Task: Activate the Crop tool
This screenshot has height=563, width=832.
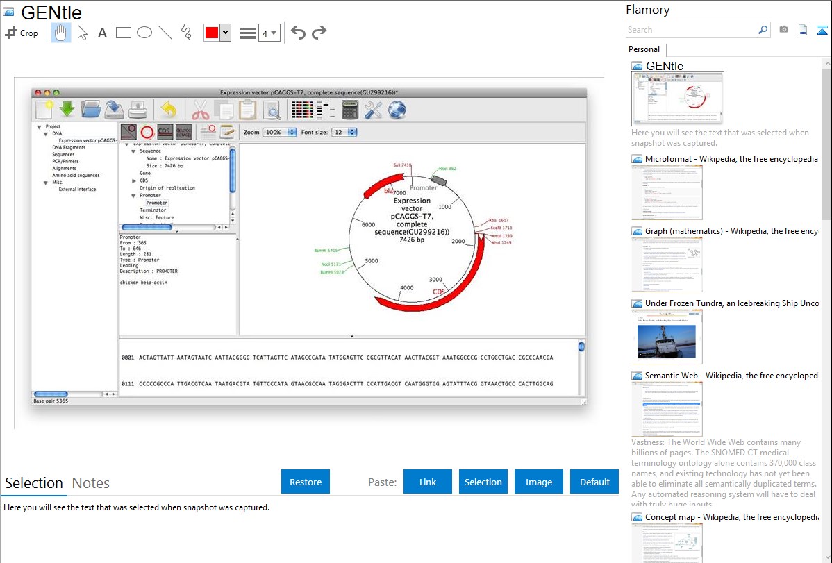Action: click(22, 33)
